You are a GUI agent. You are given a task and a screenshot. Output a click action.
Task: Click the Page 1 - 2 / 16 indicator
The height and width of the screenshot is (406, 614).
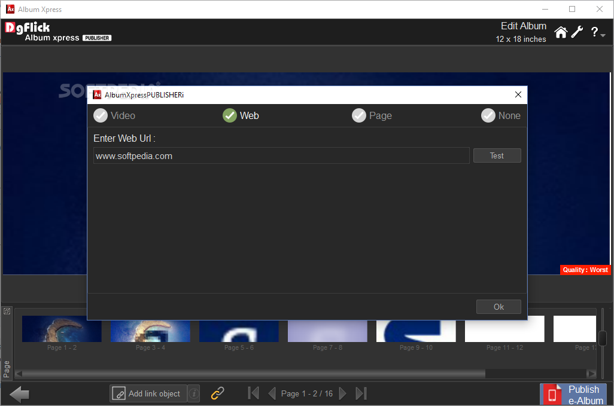pyautogui.click(x=306, y=393)
